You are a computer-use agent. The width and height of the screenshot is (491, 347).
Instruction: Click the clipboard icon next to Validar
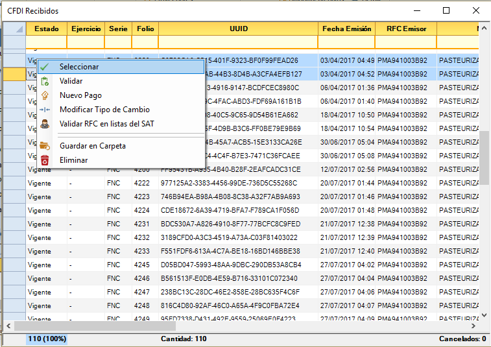click(45, 81)
